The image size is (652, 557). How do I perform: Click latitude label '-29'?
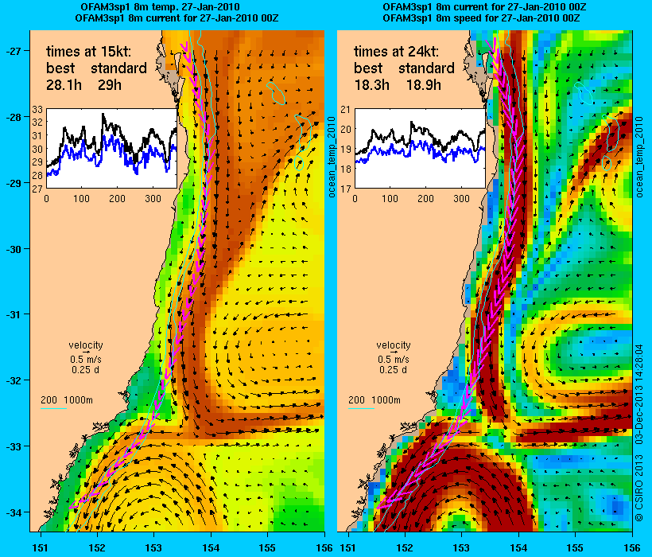[x=13, y=184]
